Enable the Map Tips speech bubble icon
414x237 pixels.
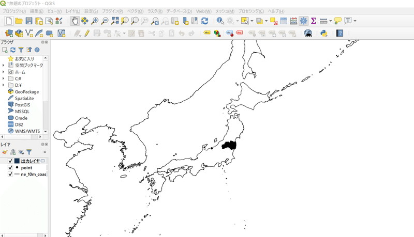pyautogui.click(x=338, y=21)
